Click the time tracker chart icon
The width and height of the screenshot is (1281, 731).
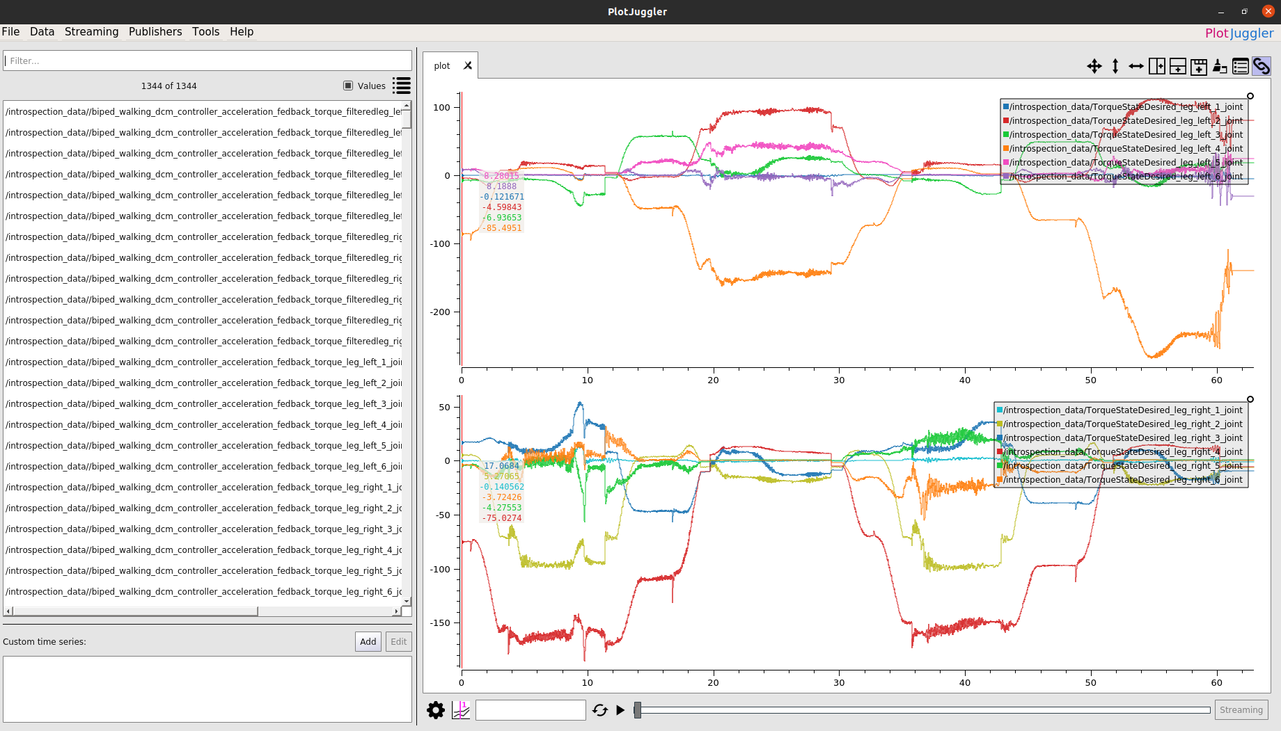[461, 710]
